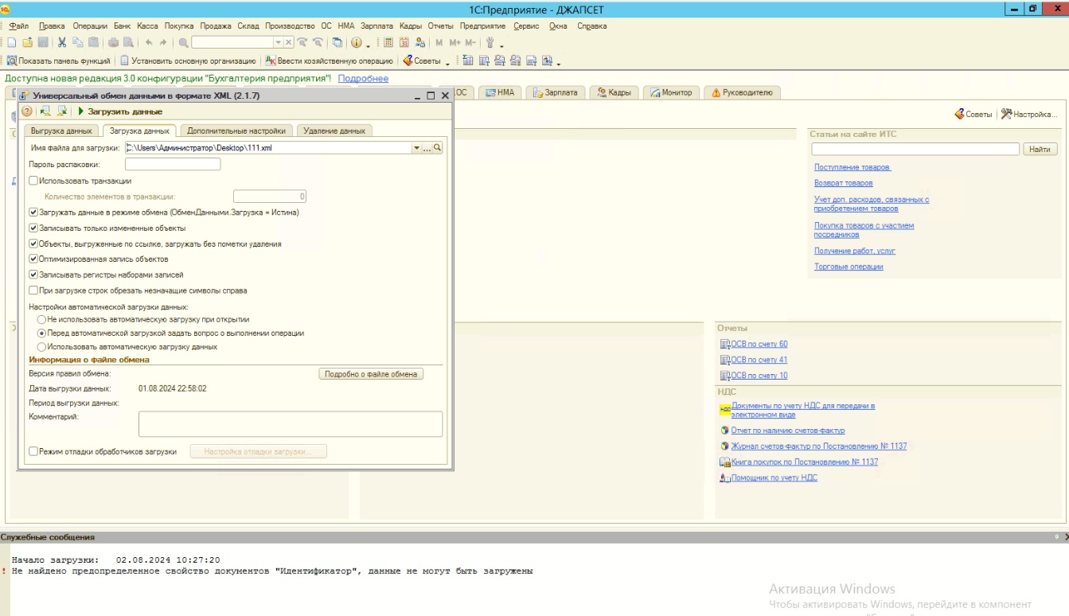Click the new document icon in toolbar
Screen dimensions: 1069x616
11,42
